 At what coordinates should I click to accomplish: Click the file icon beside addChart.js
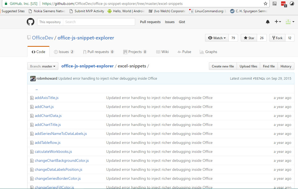pyautogui.click(x=32, y=107)
